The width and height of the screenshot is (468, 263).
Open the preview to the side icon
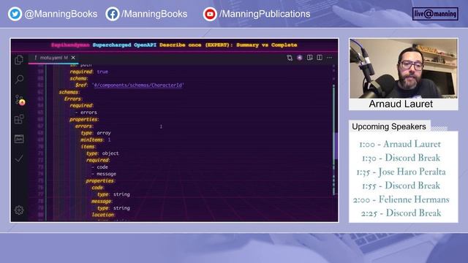pos(309,58)
